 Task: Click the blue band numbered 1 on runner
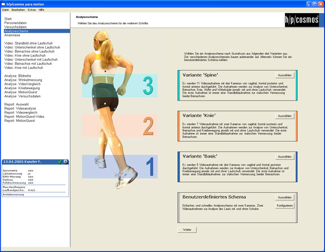tap(120, 167)
